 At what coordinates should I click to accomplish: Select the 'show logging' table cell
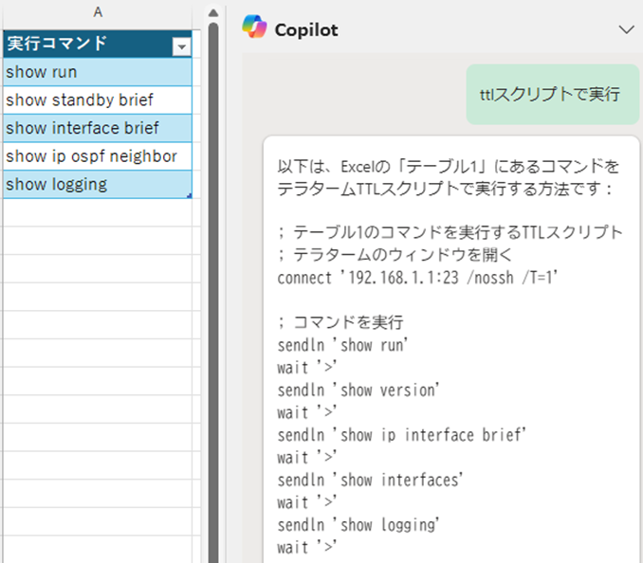[x=98, y=185]
